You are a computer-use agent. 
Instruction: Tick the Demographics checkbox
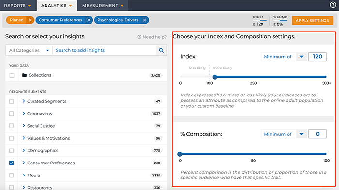pyautogui.click(x=12, y=150)
